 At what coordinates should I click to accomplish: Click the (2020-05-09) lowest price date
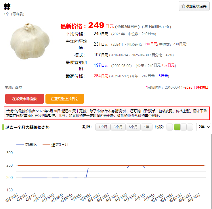[121, 66]
